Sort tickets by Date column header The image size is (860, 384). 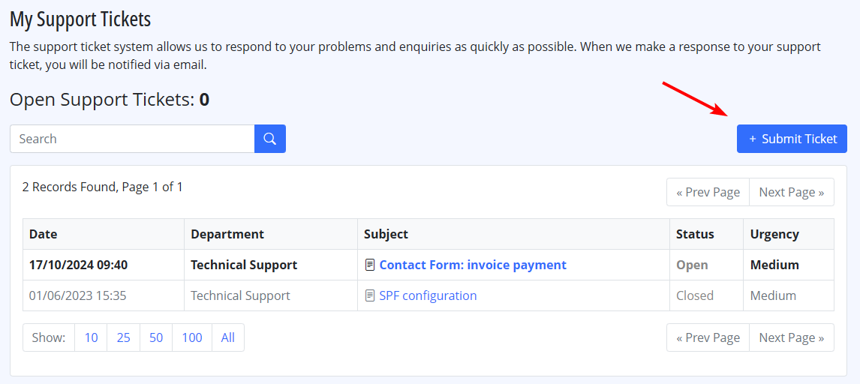44,235
